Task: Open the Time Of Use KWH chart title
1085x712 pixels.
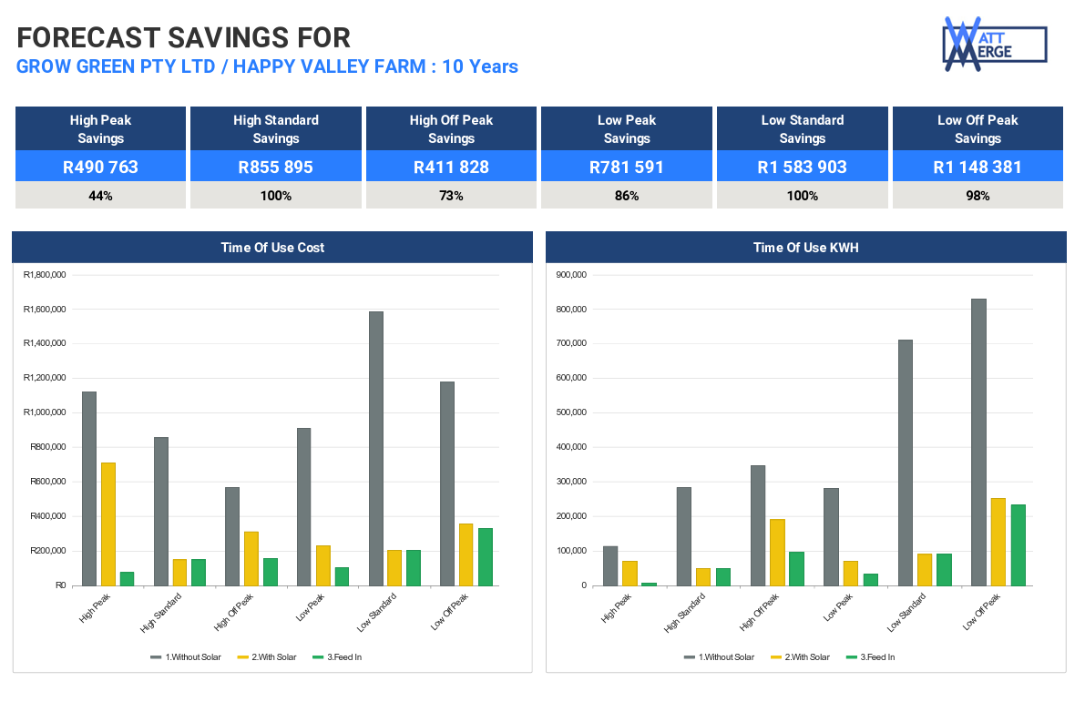Action: [x=805, y=248]
